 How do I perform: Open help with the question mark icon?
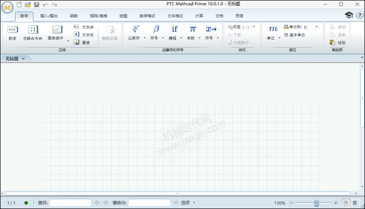tap(360, 15)
